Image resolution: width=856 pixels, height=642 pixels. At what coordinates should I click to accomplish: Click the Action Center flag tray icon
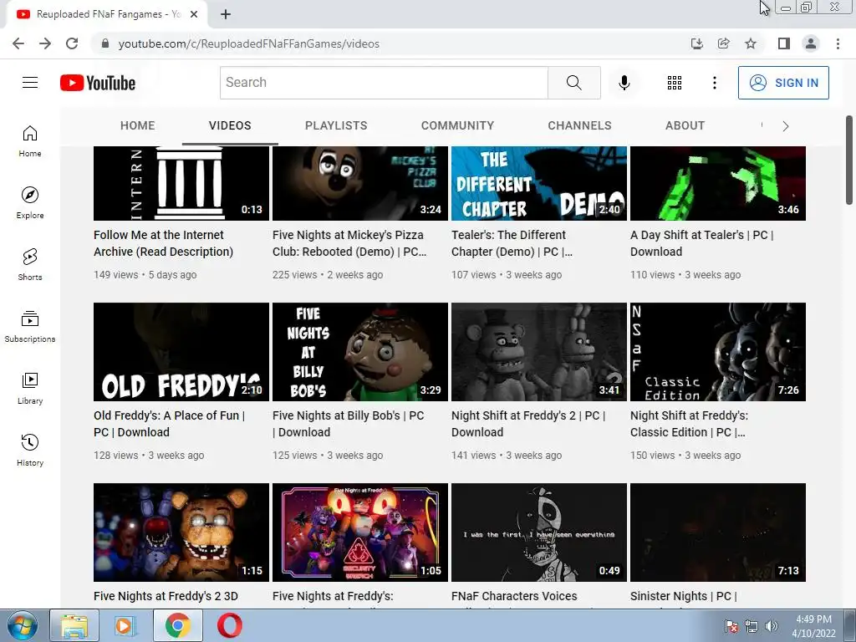[x=731, y=626]
